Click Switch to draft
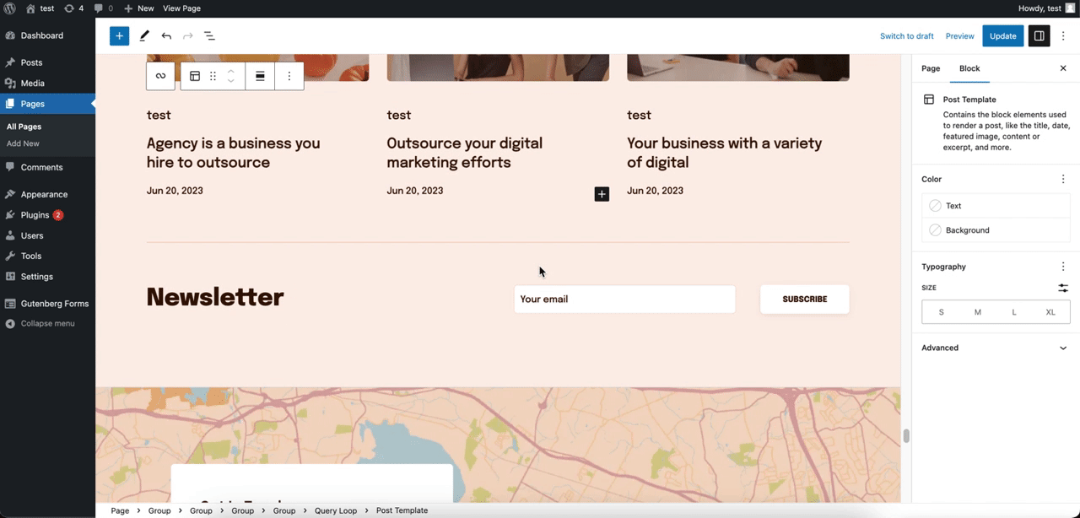The height and width of the screenshot is (518, 1080). [x=907, y=36]
